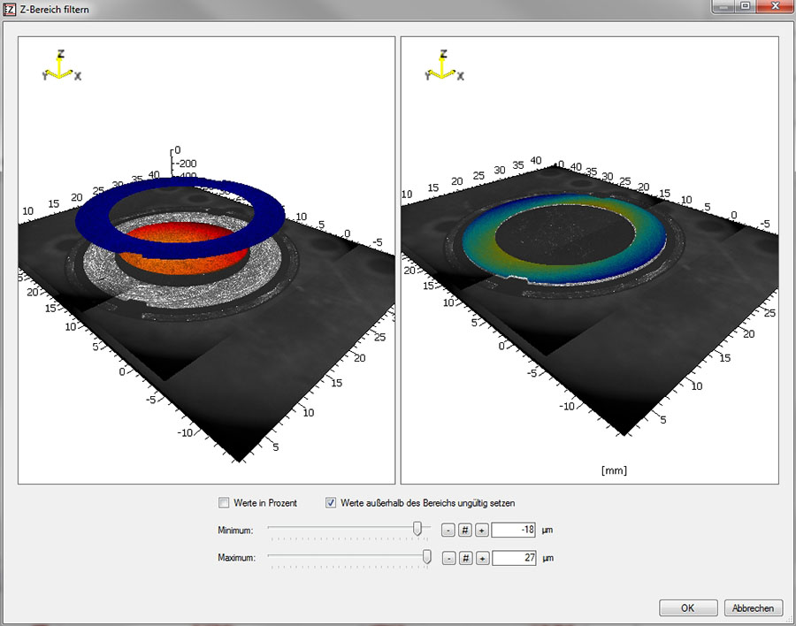
Task: Click the # button in Minimum row
Action: pyautogui.click(x=464, y=531)
